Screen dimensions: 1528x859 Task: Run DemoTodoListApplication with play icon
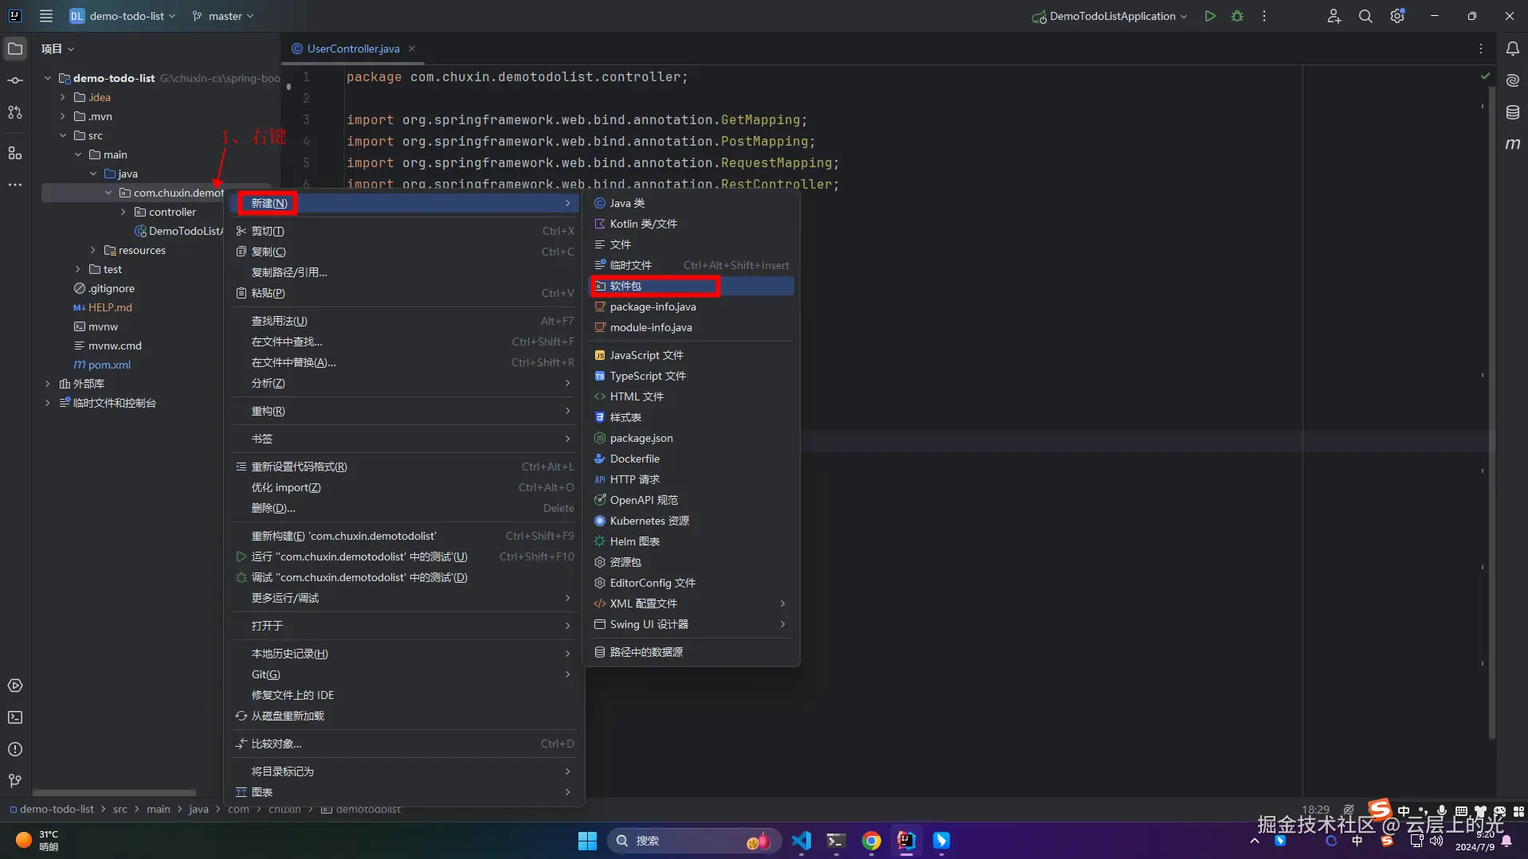click(x=1210, y=16)
